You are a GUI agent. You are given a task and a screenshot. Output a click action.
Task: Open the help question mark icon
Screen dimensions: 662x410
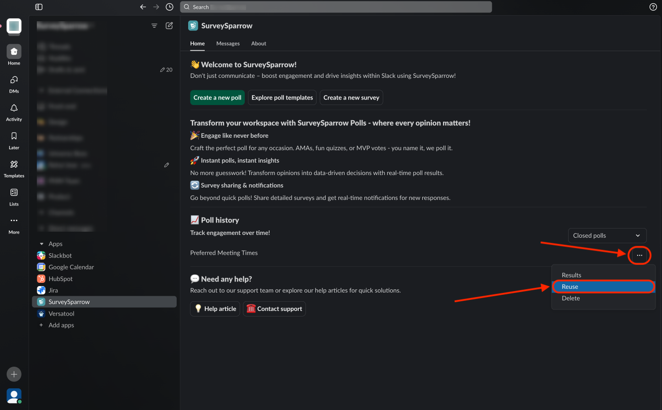tap(653, 7)
